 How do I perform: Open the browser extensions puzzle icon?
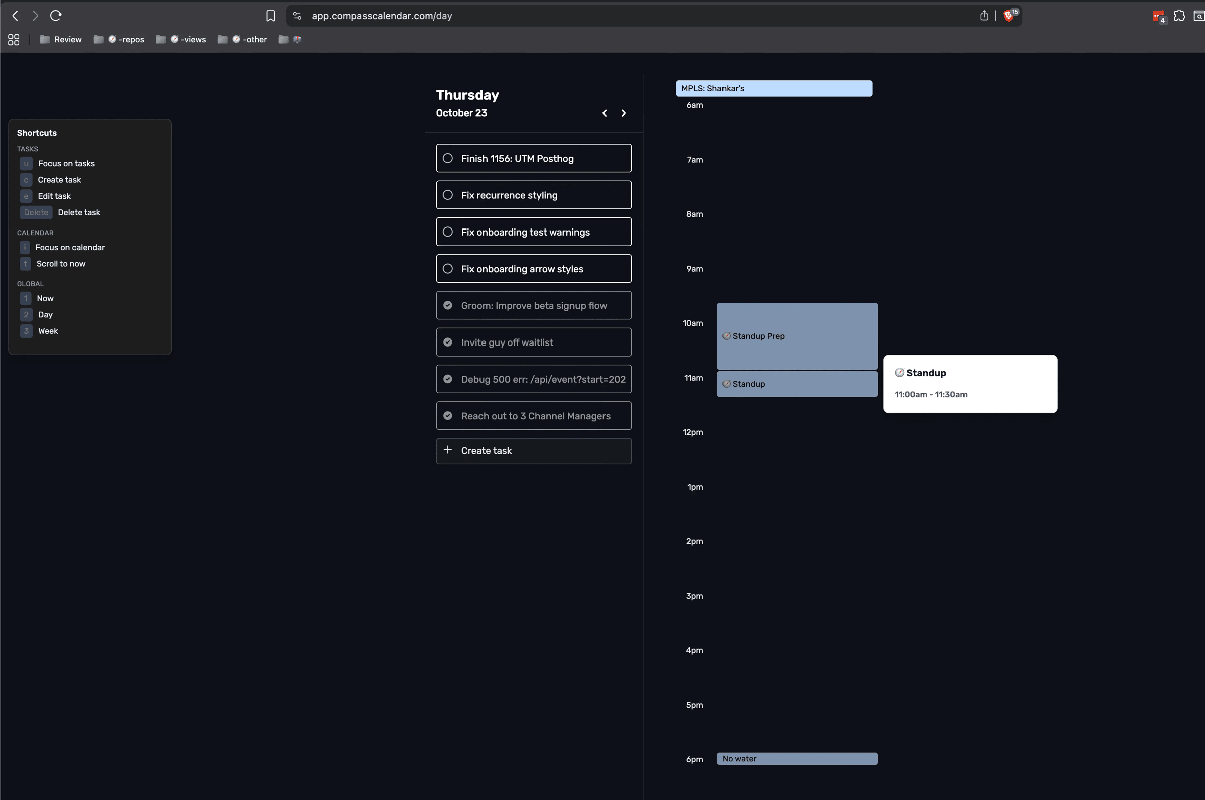tap(1179, 16)
